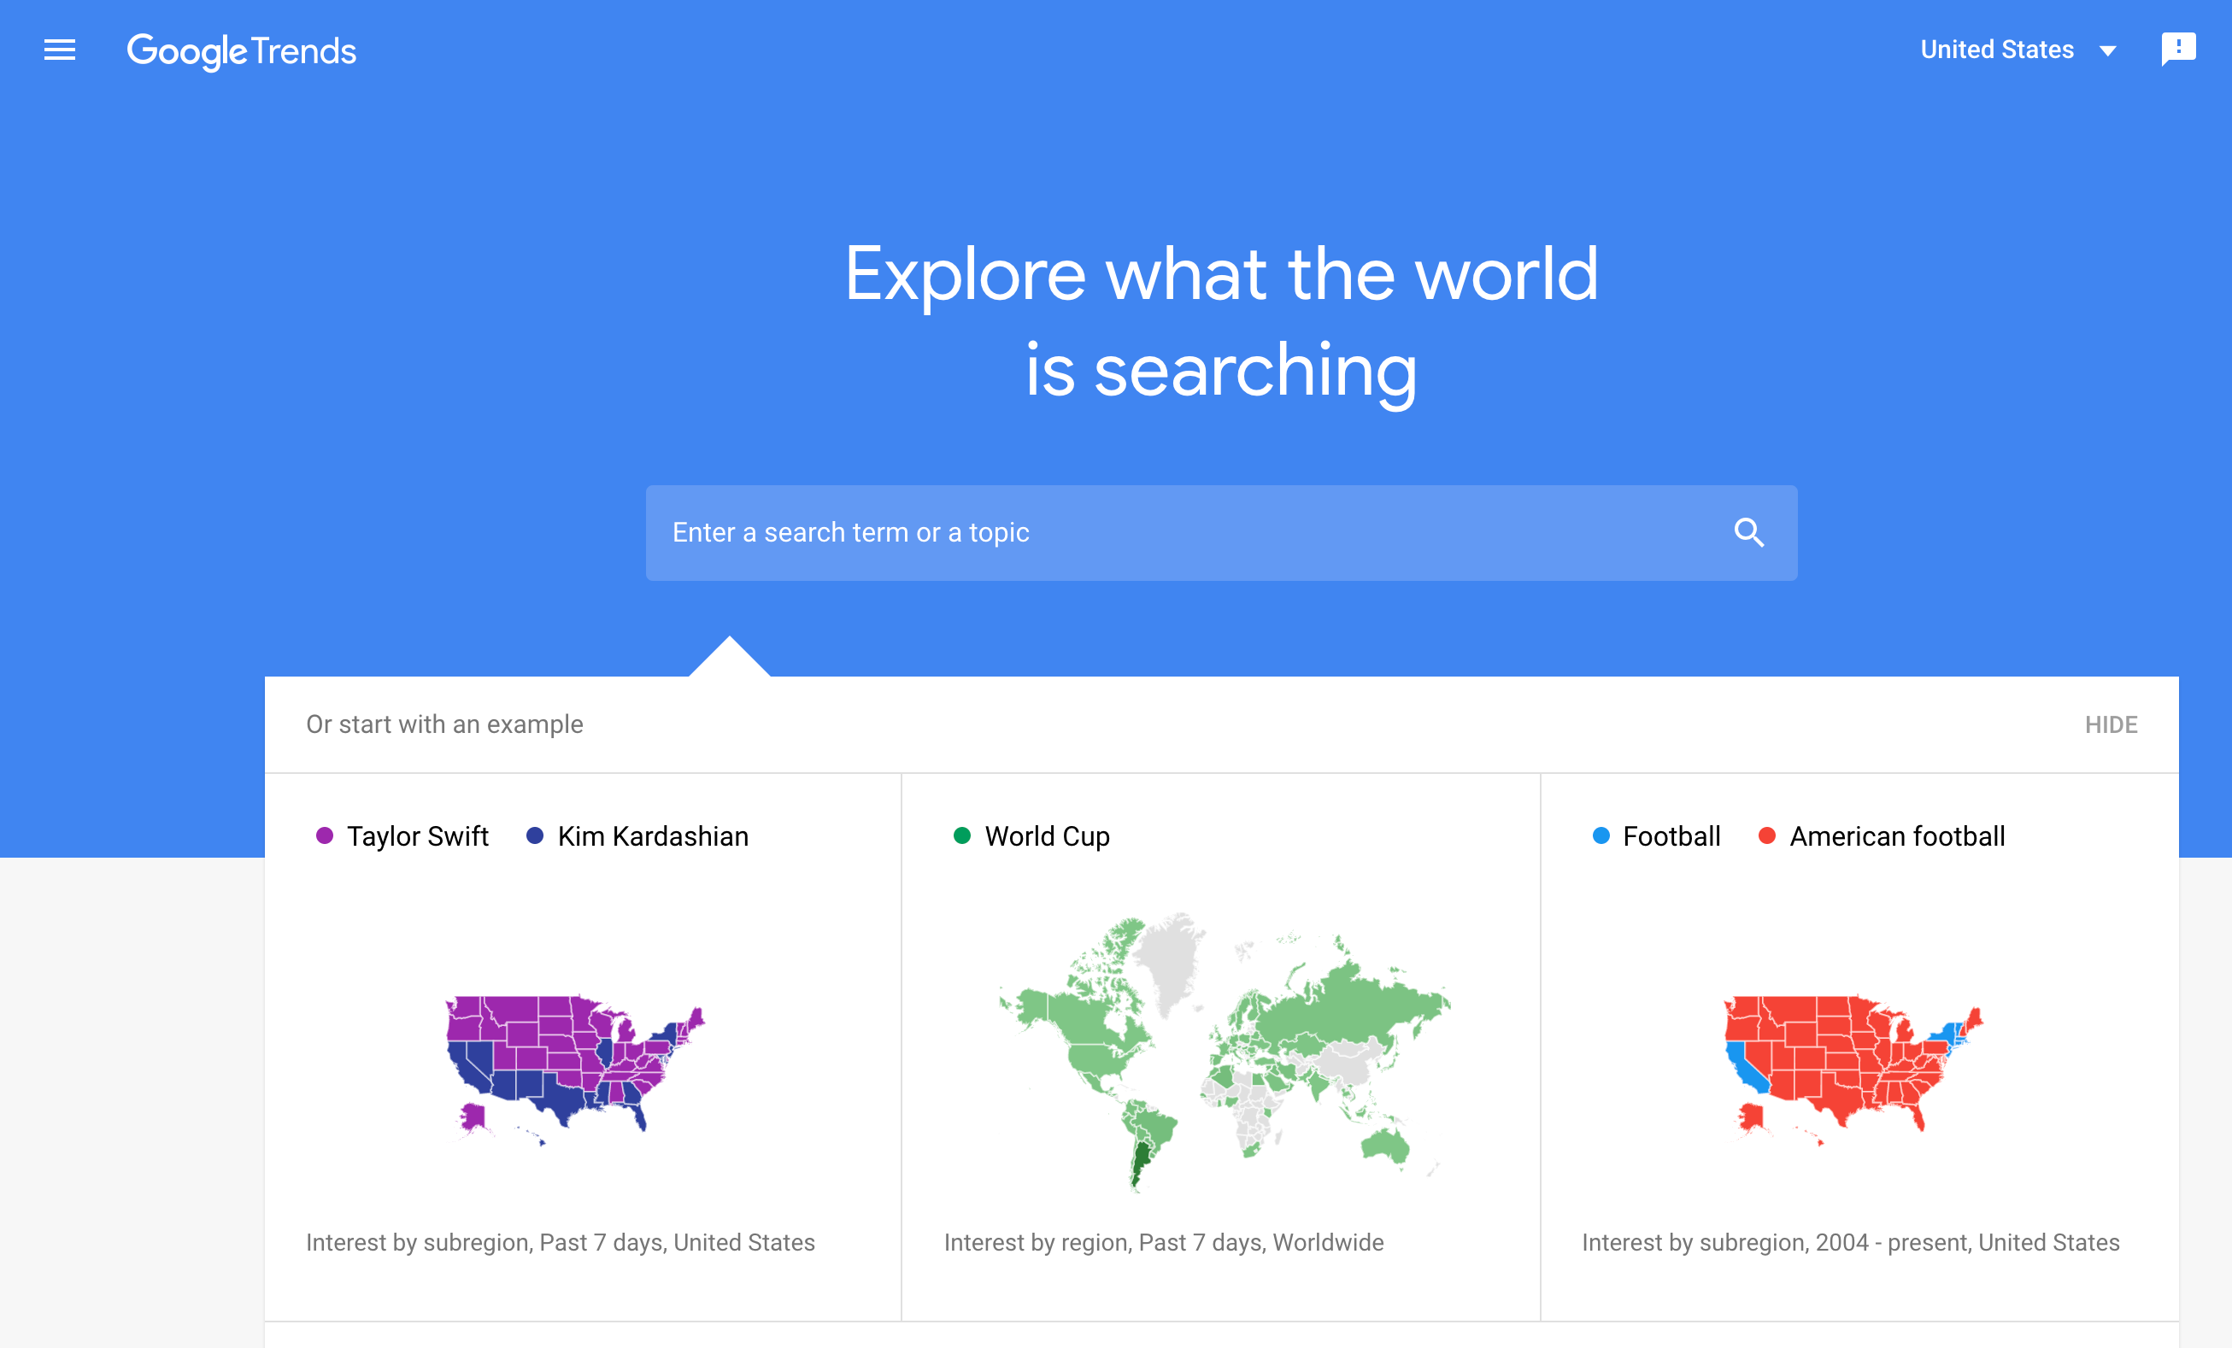Image resolution: width=2232 pixels, height=1348 pixels.
Task: Click the magnifying glass search icon
Action: 1748,532
